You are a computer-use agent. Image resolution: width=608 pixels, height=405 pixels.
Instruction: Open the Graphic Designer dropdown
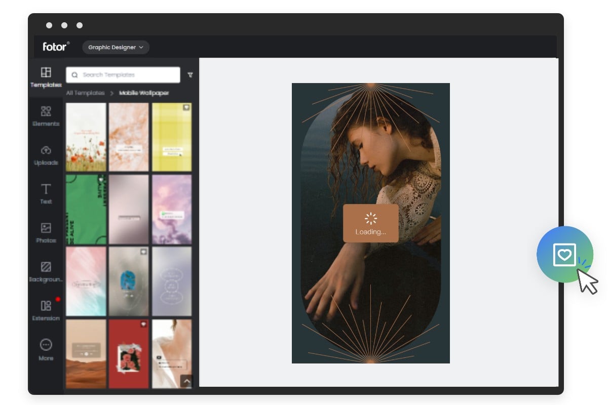point(116,47)
